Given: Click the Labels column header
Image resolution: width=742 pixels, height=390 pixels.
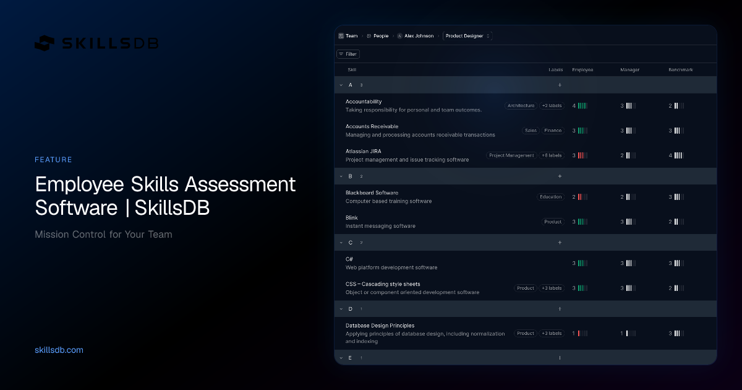Looking at the screenshot, I should click(x=556, y=70).
